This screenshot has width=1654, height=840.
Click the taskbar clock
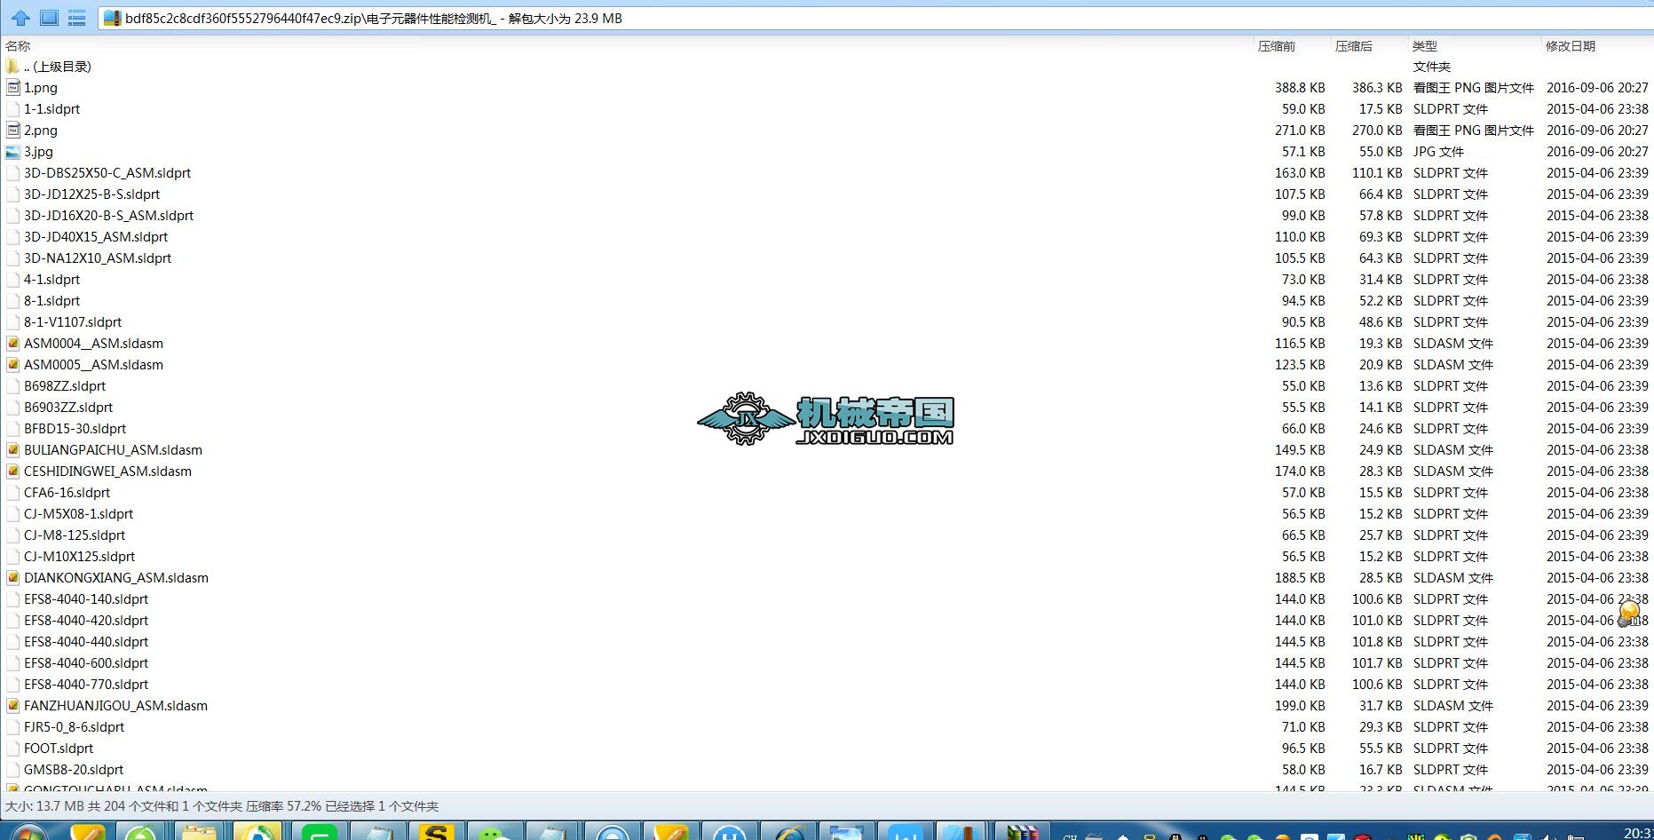(1637, 833)
